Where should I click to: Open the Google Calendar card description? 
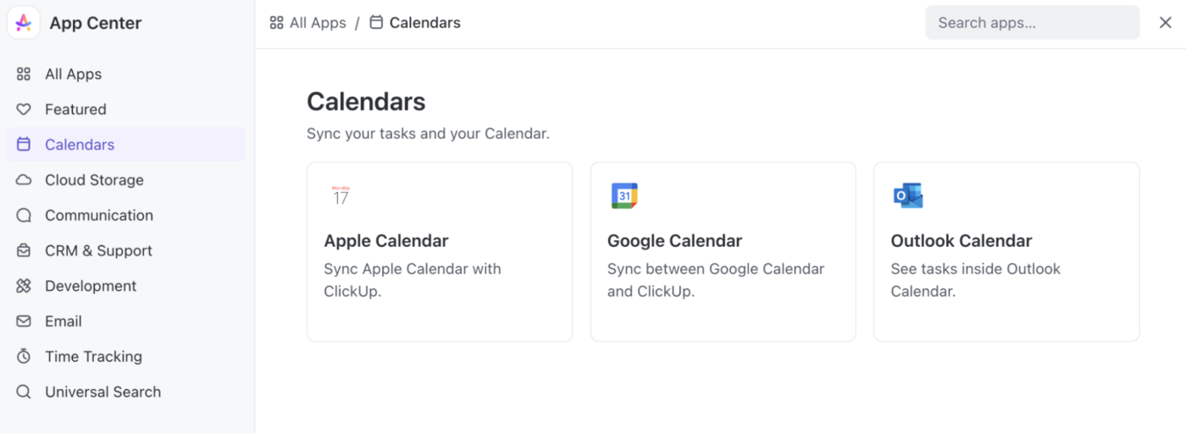pos(716,280)
